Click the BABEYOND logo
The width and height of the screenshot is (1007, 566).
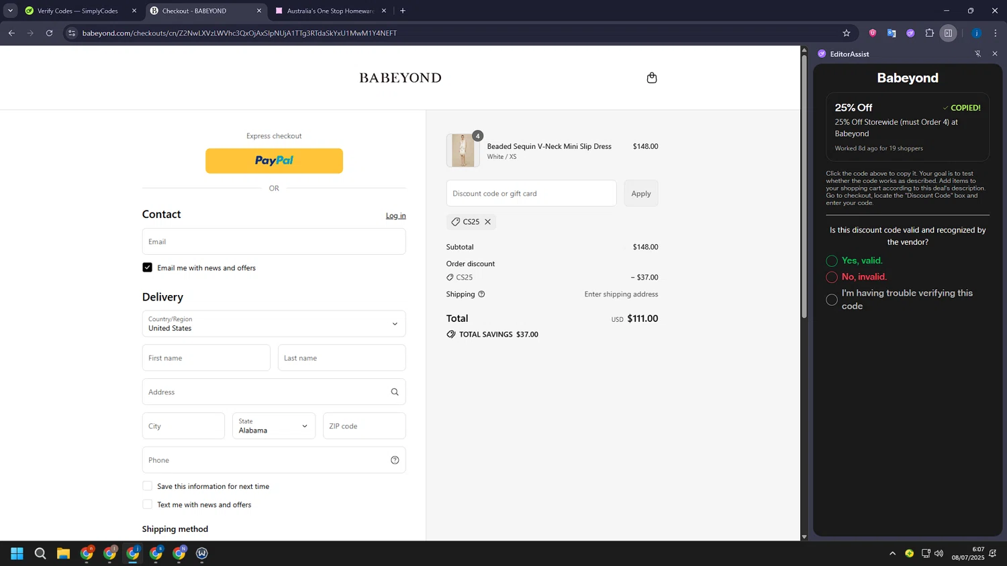pos(400,78)
